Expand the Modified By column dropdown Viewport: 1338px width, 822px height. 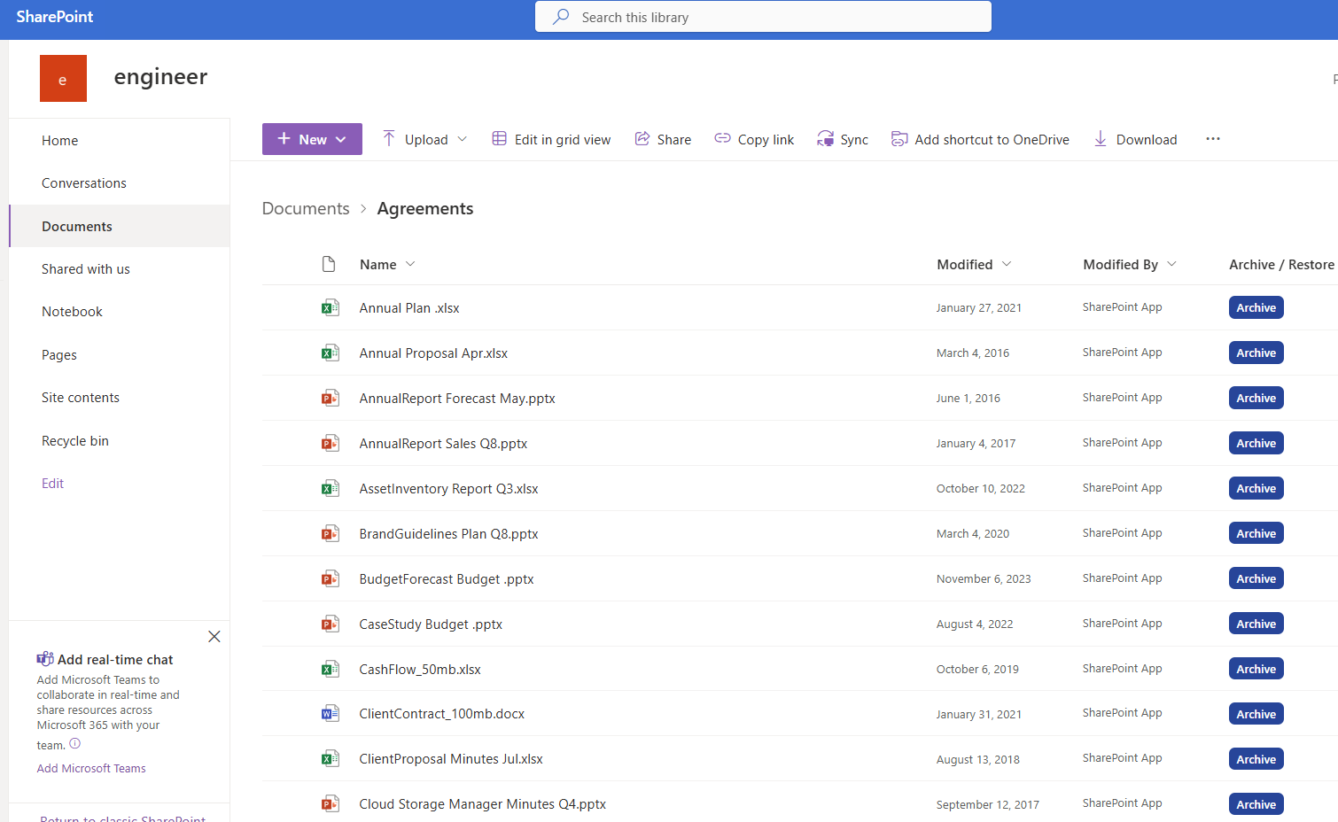[1171, 265]
